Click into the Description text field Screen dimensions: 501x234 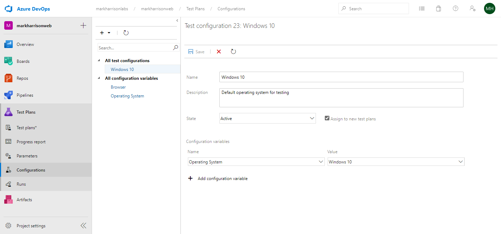341,97
